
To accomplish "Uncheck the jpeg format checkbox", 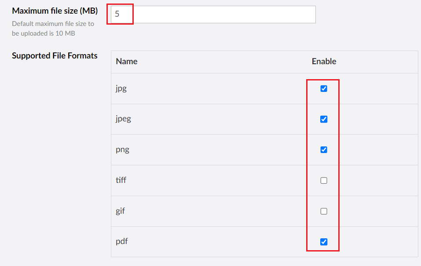I will (324, 119).
